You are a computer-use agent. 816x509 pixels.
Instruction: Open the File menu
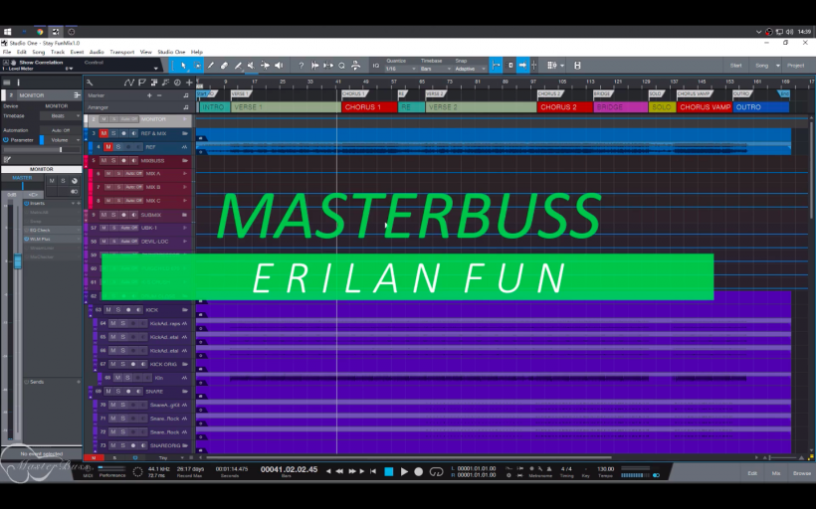pos(7,52)
